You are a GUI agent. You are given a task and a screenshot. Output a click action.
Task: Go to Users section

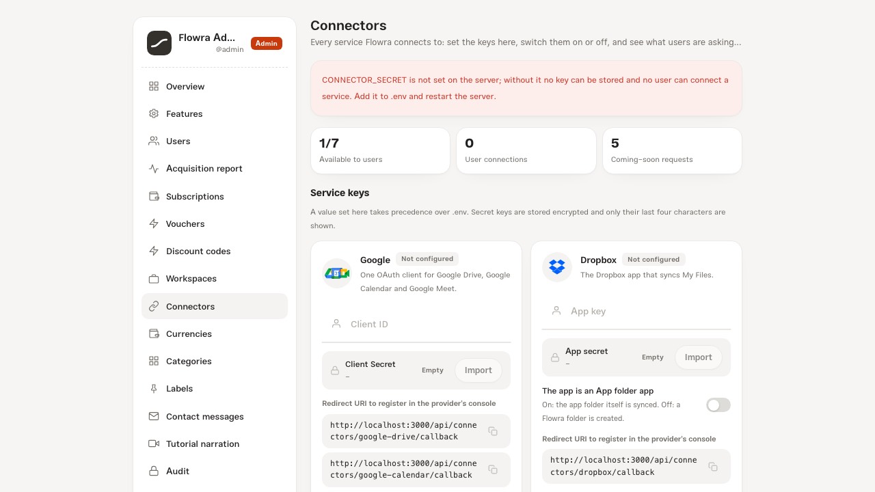[x=215, y=141]
